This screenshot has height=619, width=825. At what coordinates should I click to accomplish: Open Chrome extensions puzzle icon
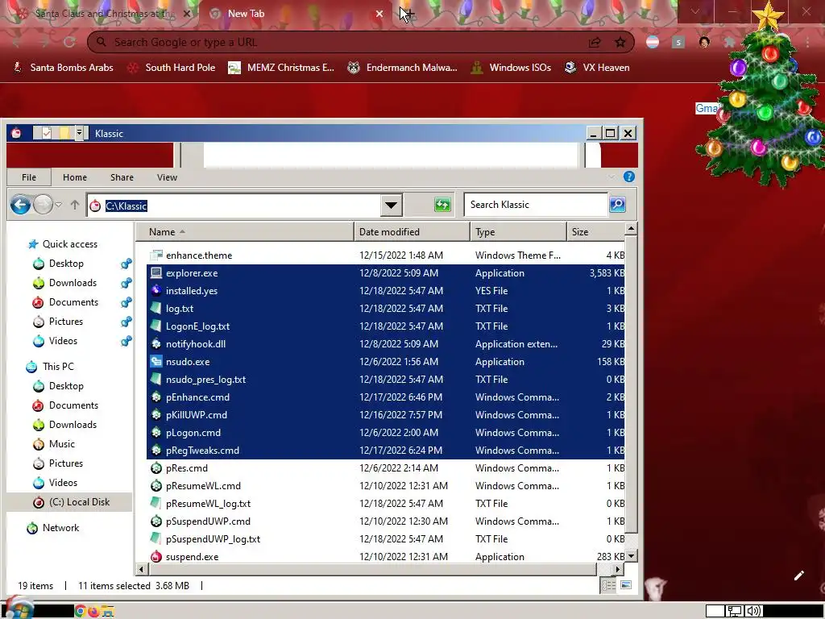(x=728, y=42)
